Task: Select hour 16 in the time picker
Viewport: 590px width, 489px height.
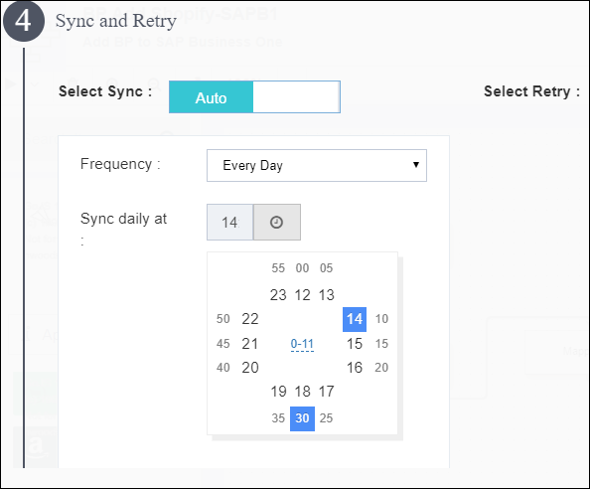Action: click(355, 368)
